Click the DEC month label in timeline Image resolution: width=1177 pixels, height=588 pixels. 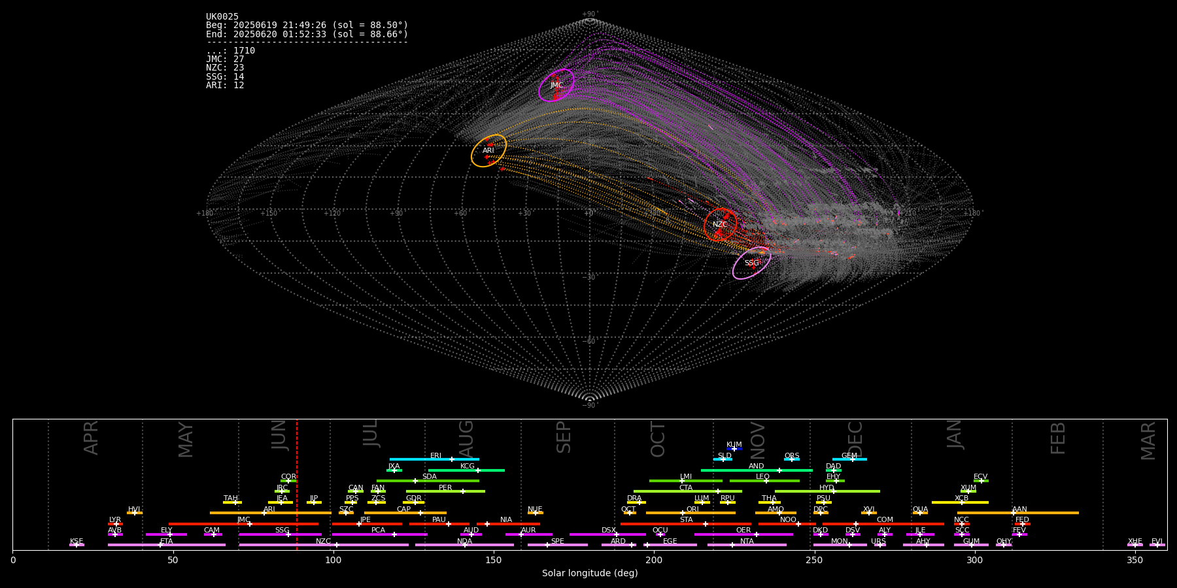(855, 439)
